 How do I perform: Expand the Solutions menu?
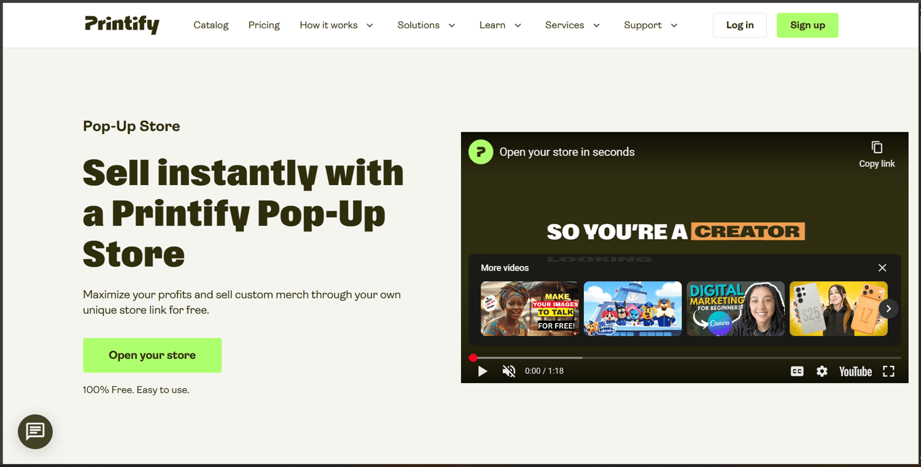click(426, 25)
